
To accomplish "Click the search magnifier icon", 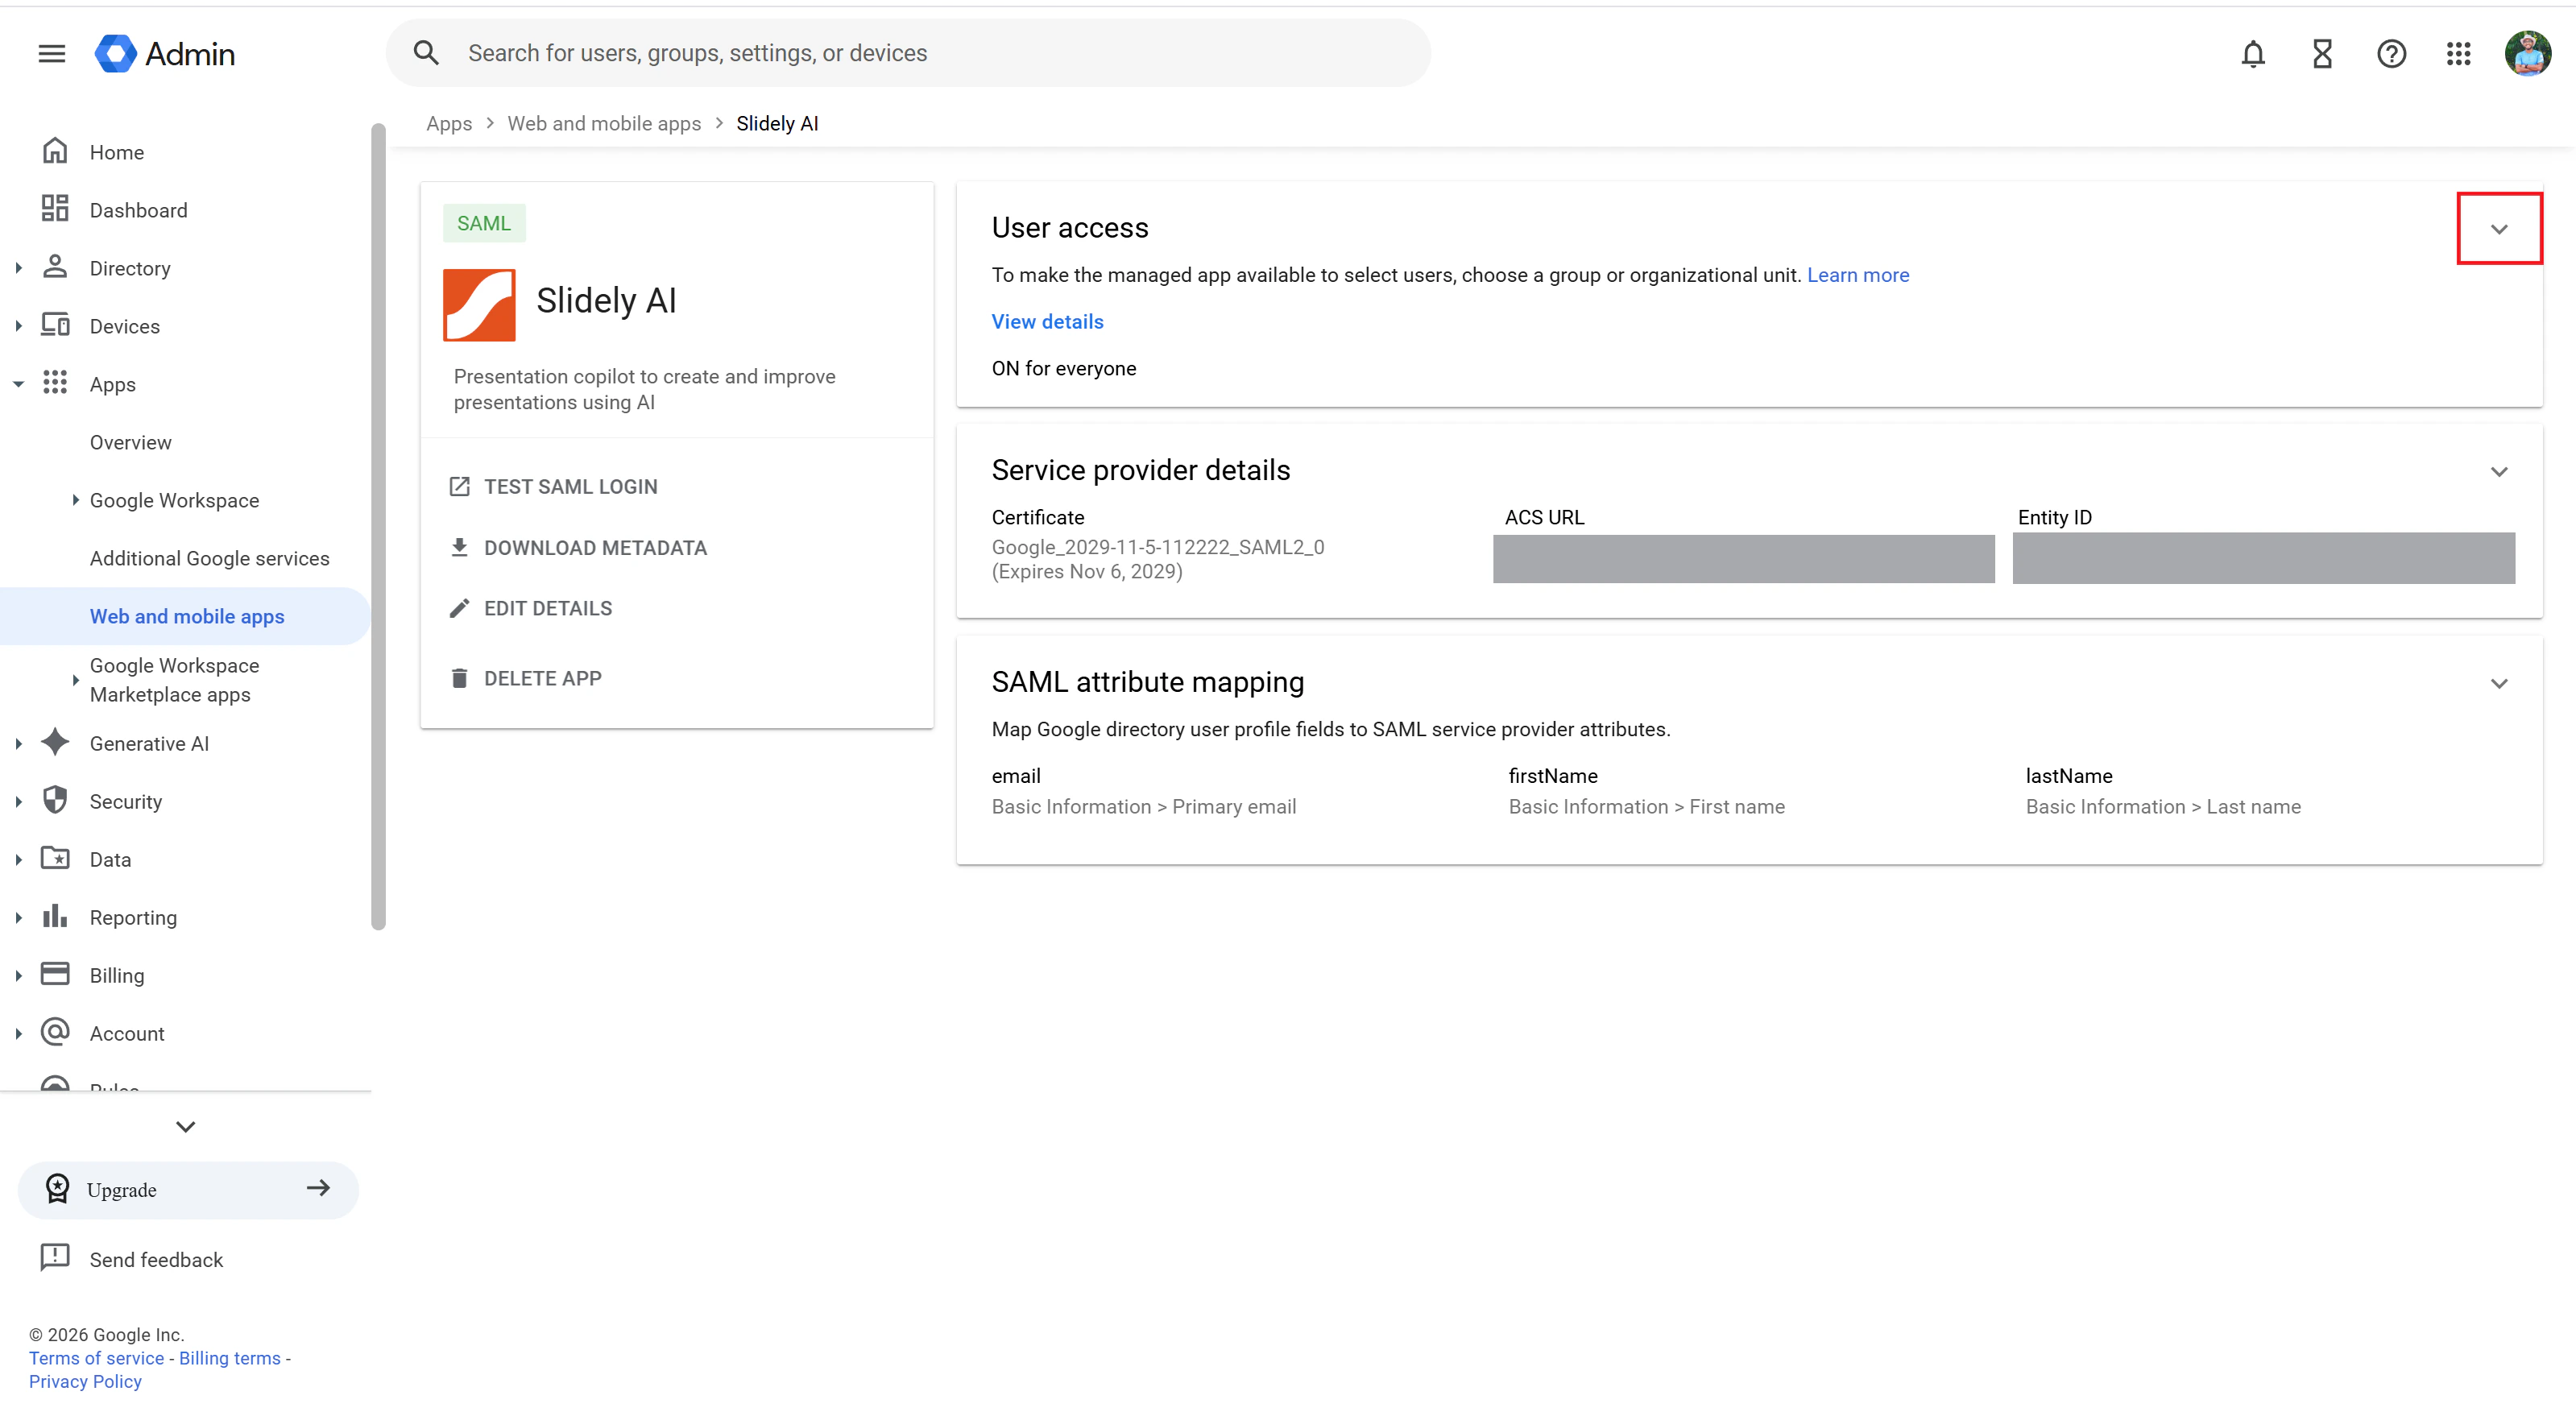I will click(426, 53).
